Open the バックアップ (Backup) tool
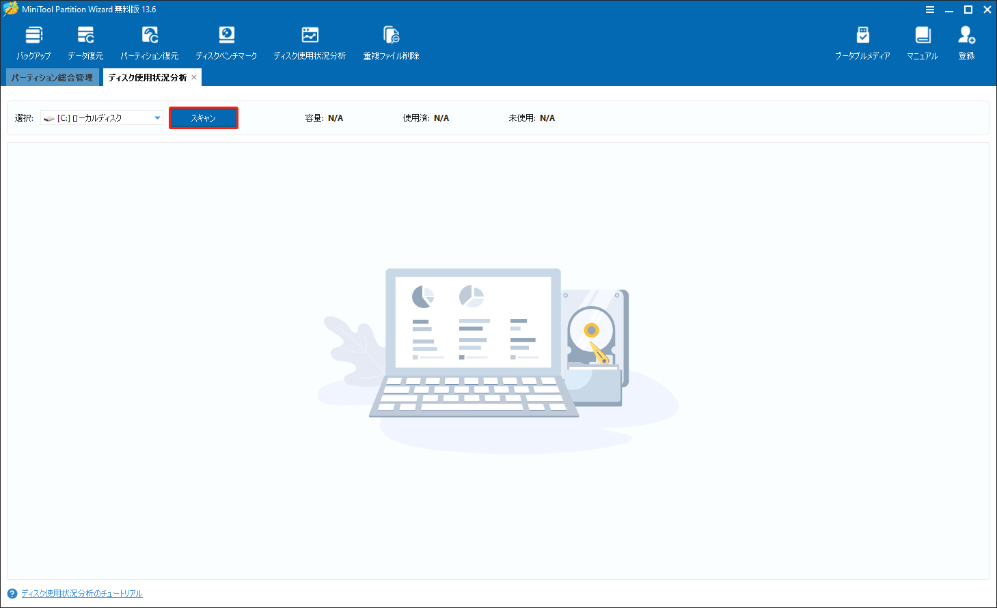 pos(33,43)
